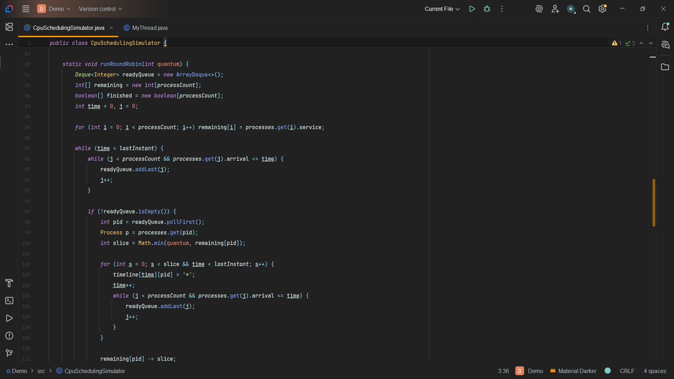Open More tool windows ellipsis in left sidebar
Screen dimensions: 674x379
point(9,44)
